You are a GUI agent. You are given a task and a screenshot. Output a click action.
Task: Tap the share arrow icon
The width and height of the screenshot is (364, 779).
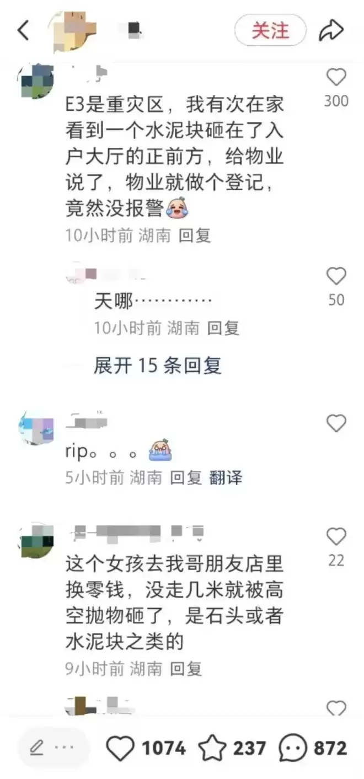click(x=331, y=30)
